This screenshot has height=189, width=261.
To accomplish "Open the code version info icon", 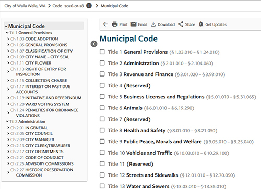I will click(x=89, y=6).
